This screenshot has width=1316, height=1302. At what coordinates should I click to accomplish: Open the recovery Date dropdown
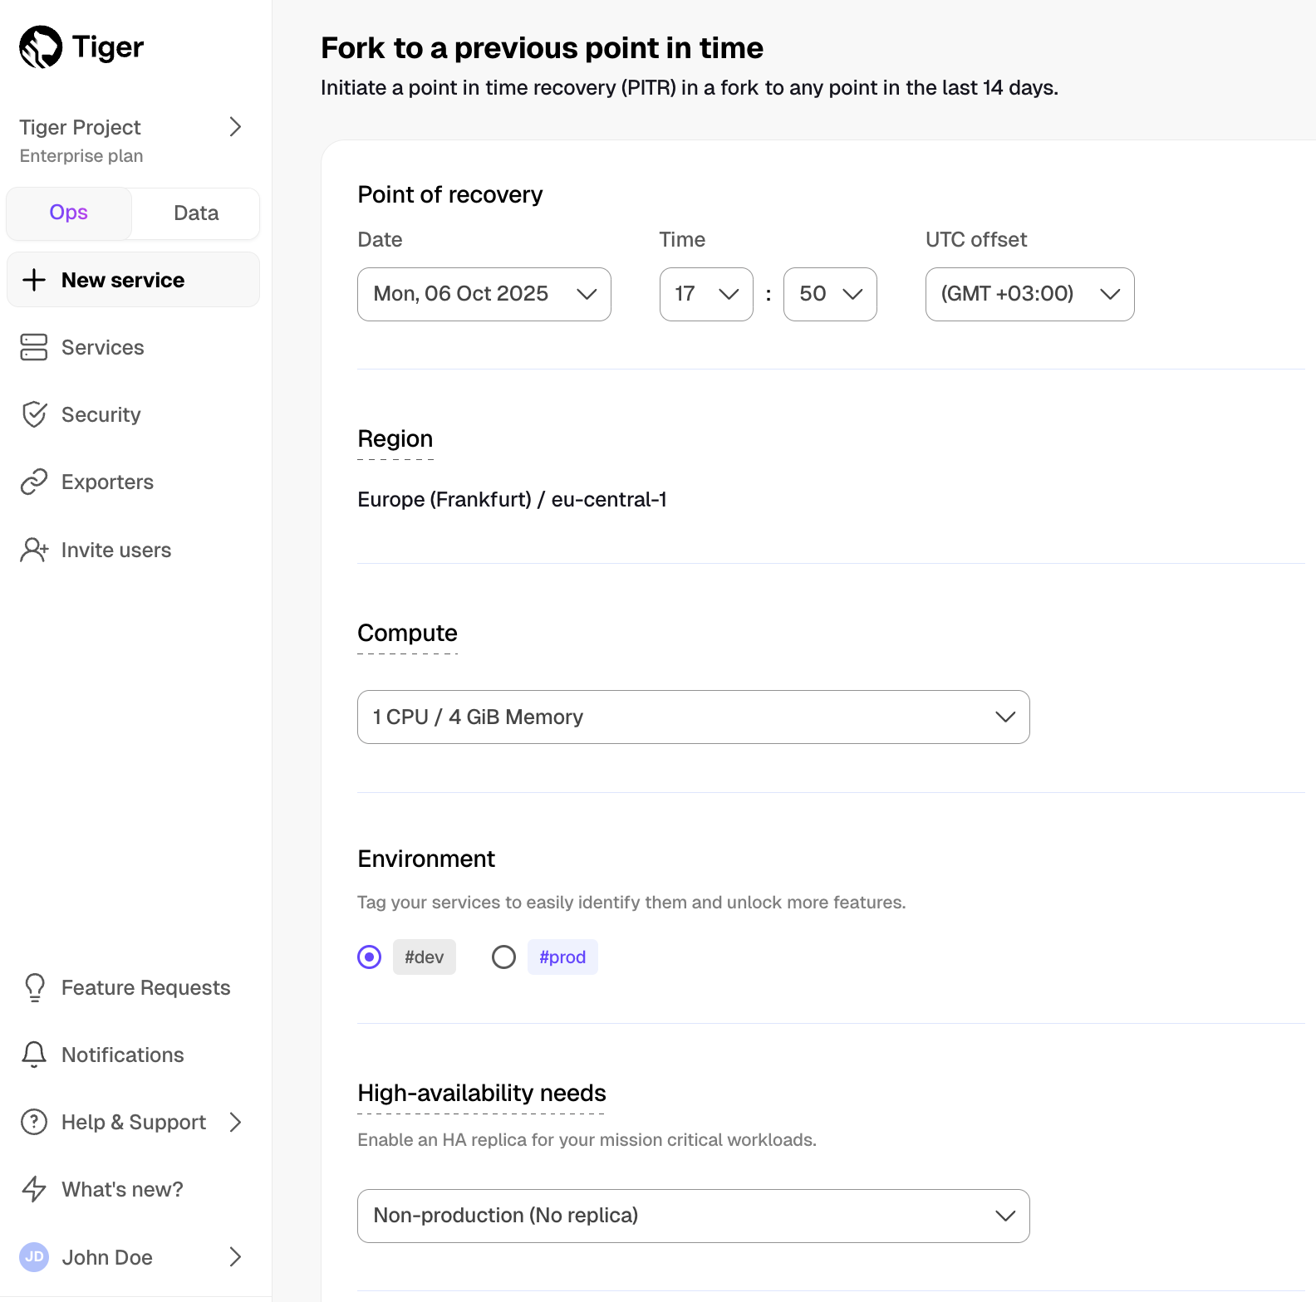coord(484,294)
